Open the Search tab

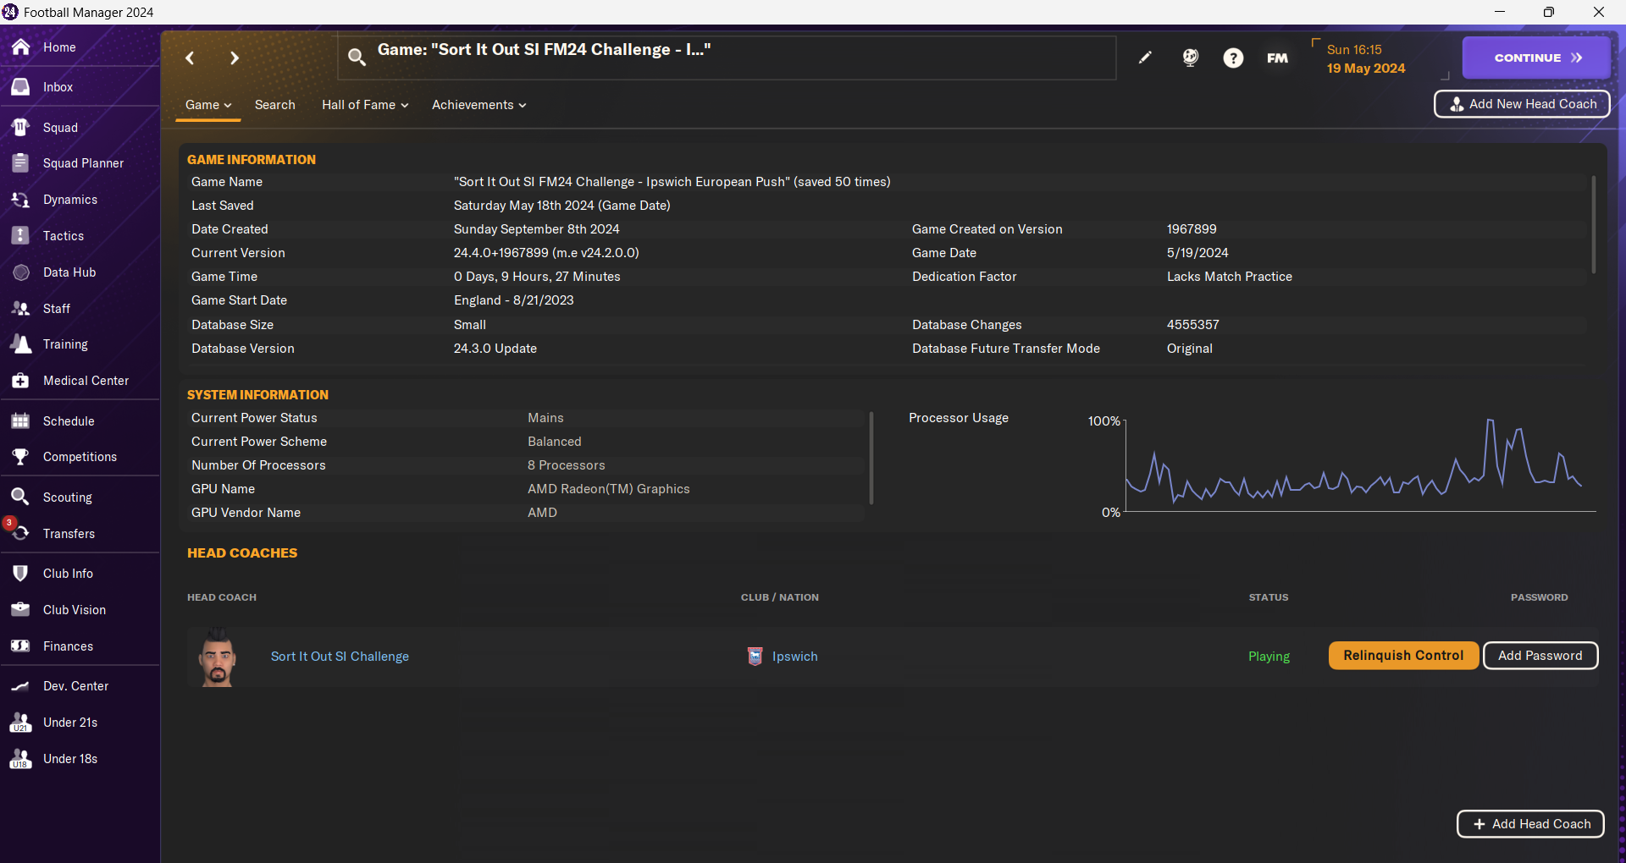tap(275, 105)
